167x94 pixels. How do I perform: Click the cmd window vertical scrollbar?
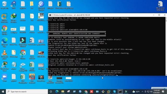[166, 46]
